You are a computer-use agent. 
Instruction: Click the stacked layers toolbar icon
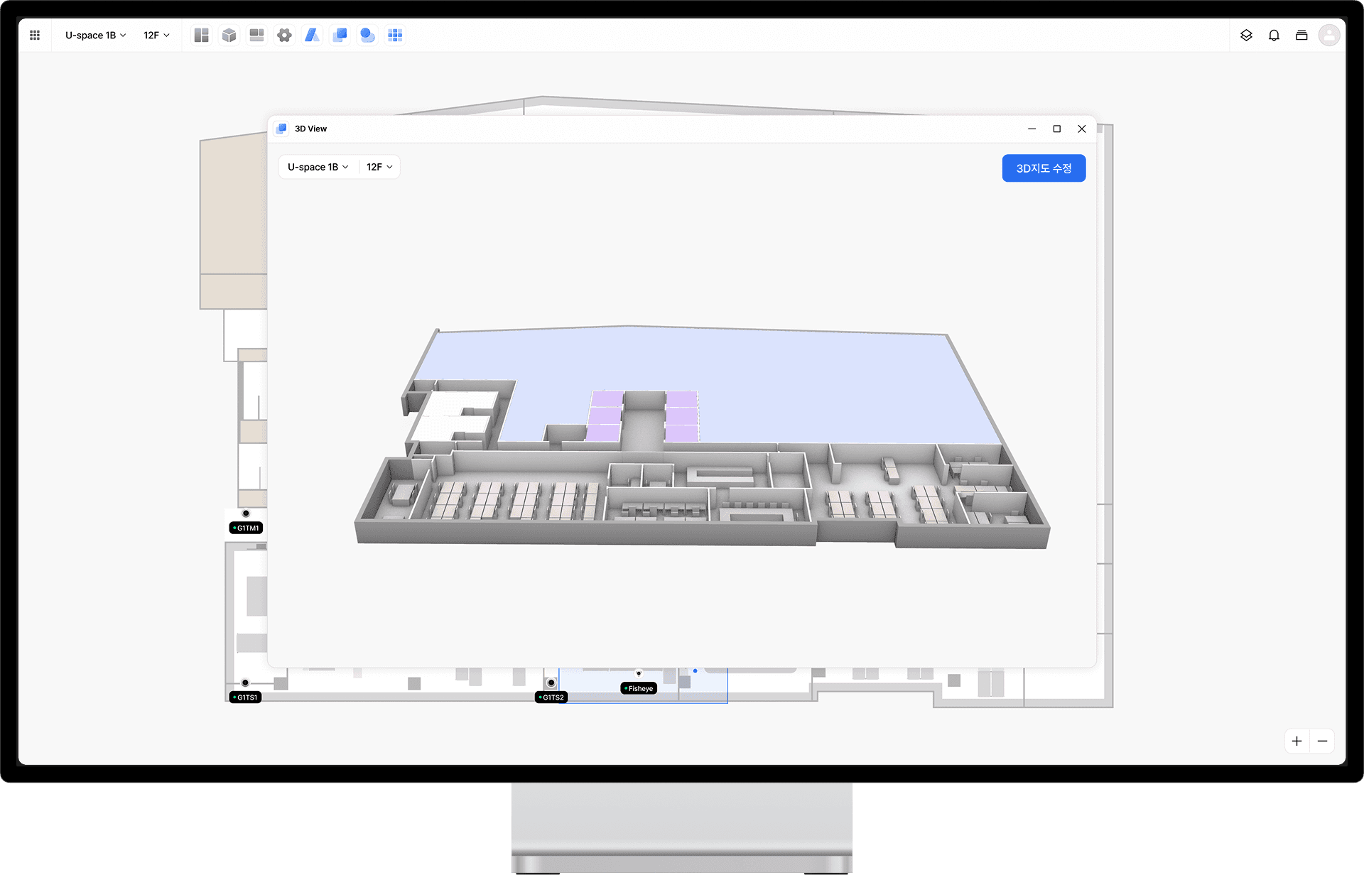(340, 35)
